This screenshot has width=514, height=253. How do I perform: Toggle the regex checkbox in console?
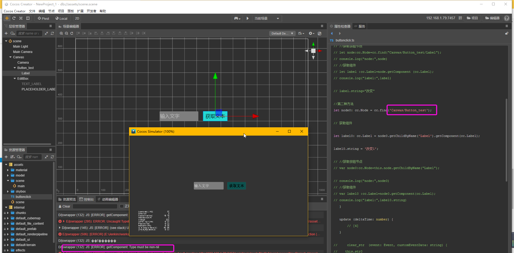[122, 206]
